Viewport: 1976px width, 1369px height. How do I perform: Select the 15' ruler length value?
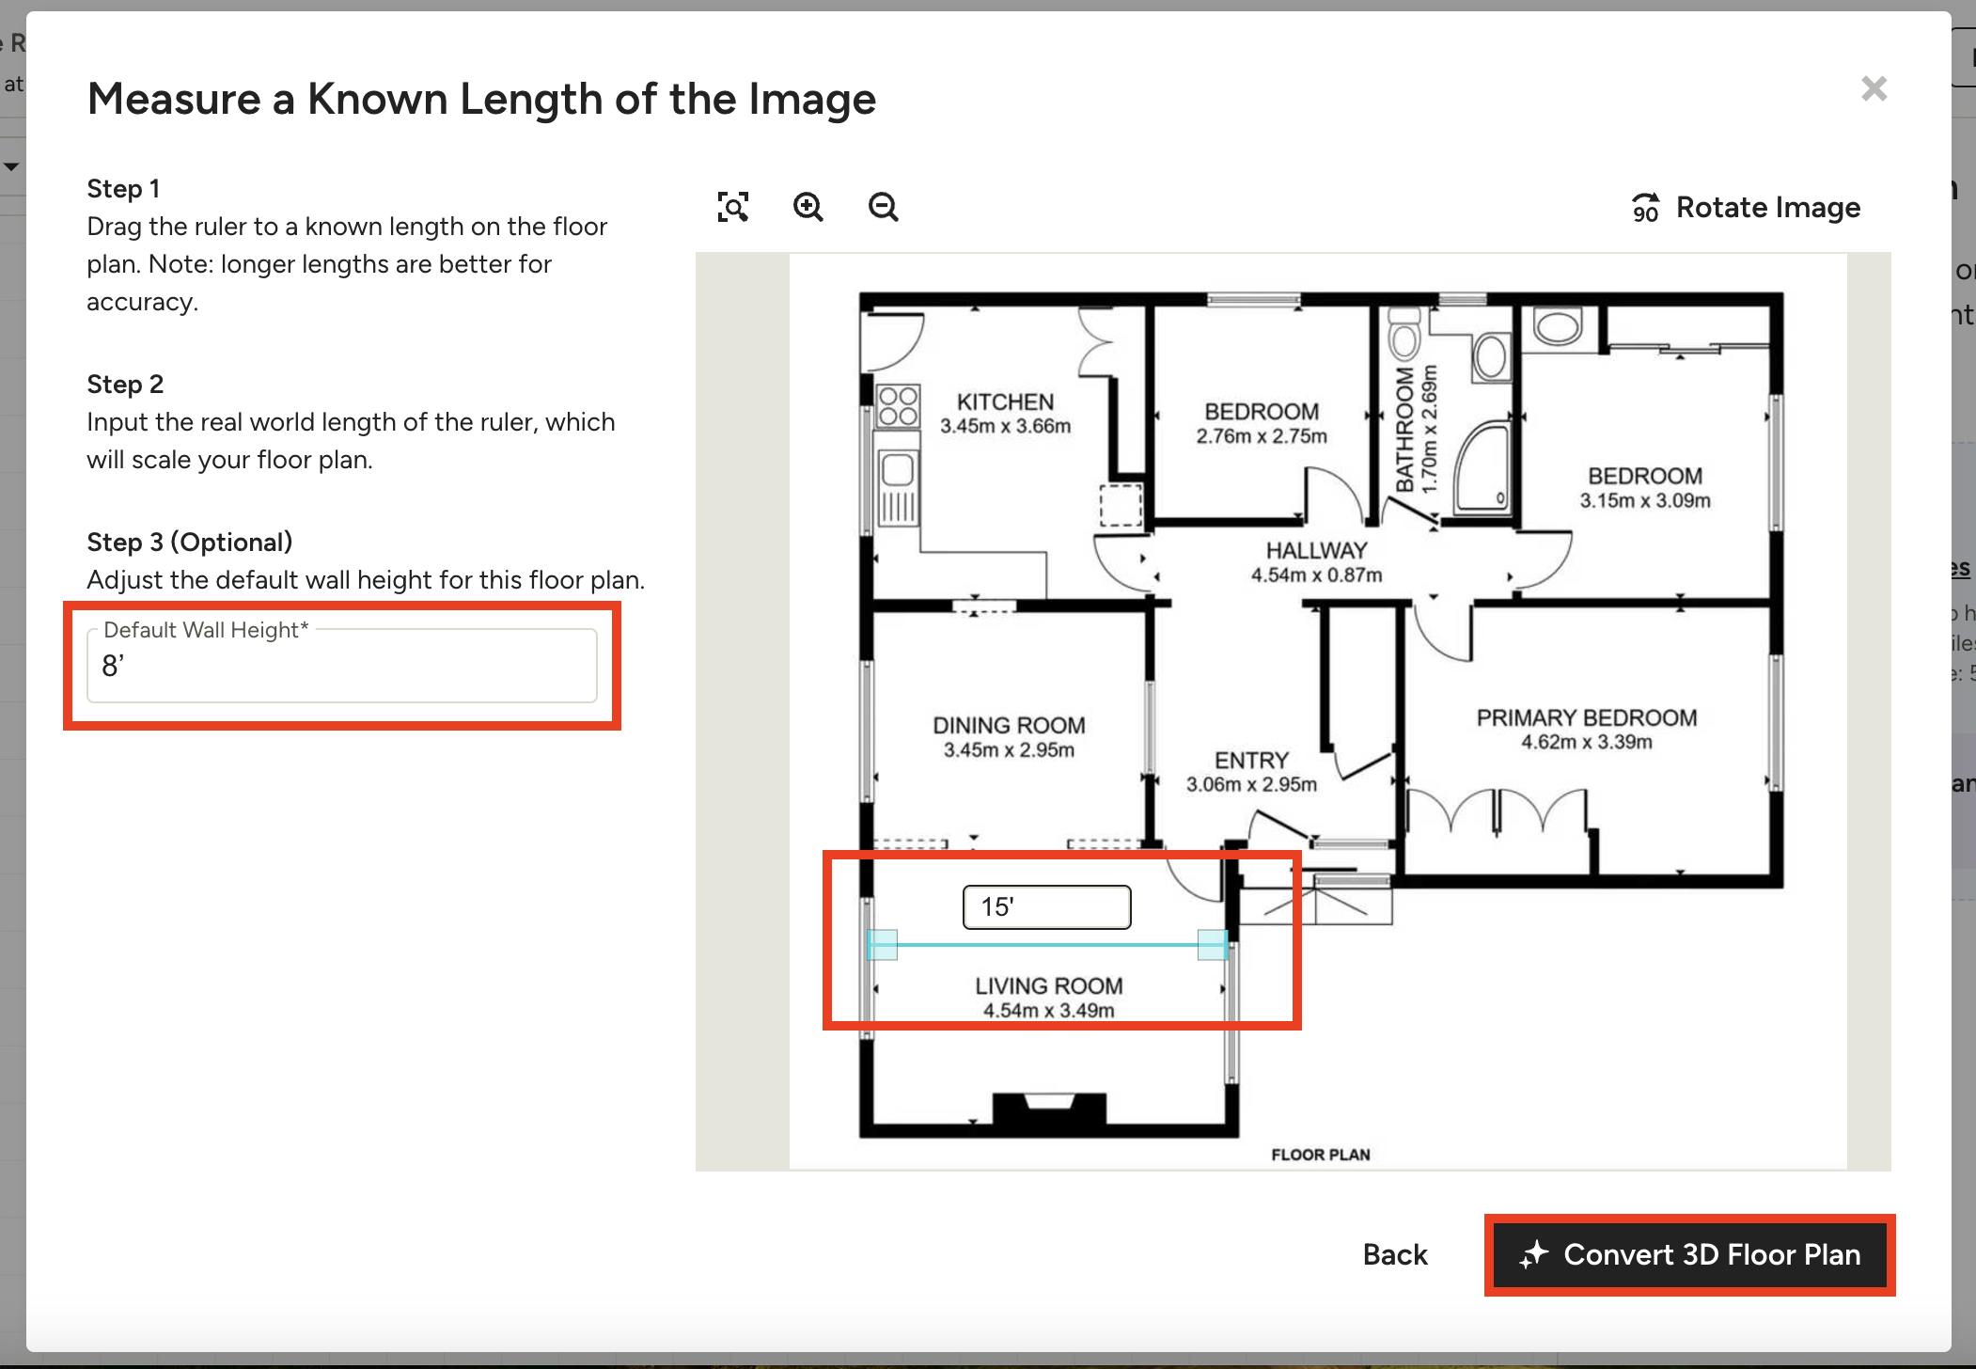click(1045, 905)
